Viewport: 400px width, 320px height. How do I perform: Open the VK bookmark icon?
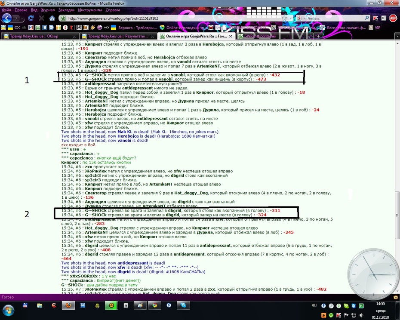click(45, 28)
